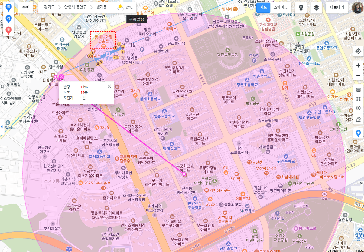Image resolution: width=364 pixels, height=252 pixels.
Task: Click the 내보내기 export button
Action: click(337, 7)
